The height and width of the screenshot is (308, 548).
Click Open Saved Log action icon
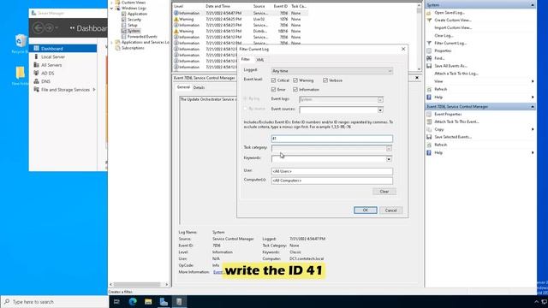[x=429, y=13]
